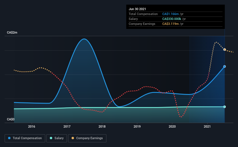
Task: Click the blue dot in Total Compensation legend
Action: click(x=9, y=138)
